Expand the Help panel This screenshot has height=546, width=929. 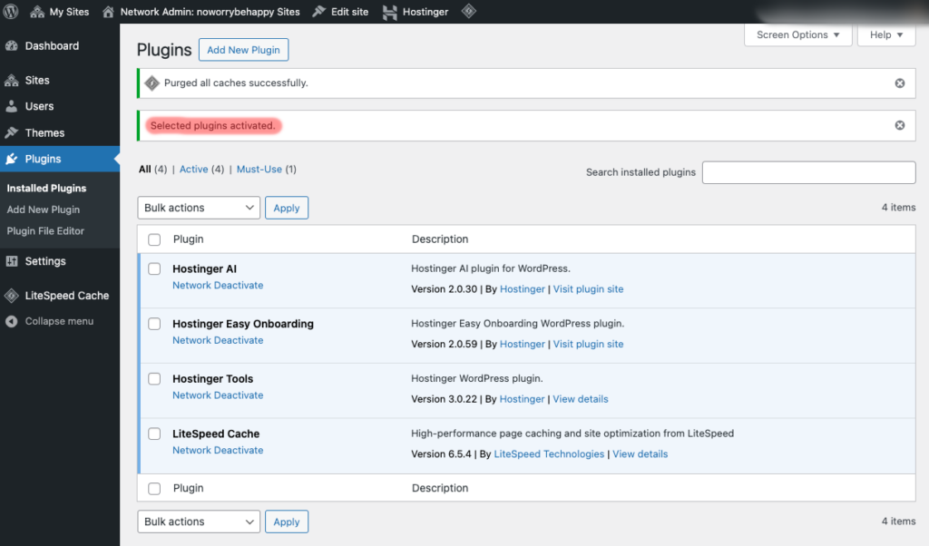[x=886, y=35]
